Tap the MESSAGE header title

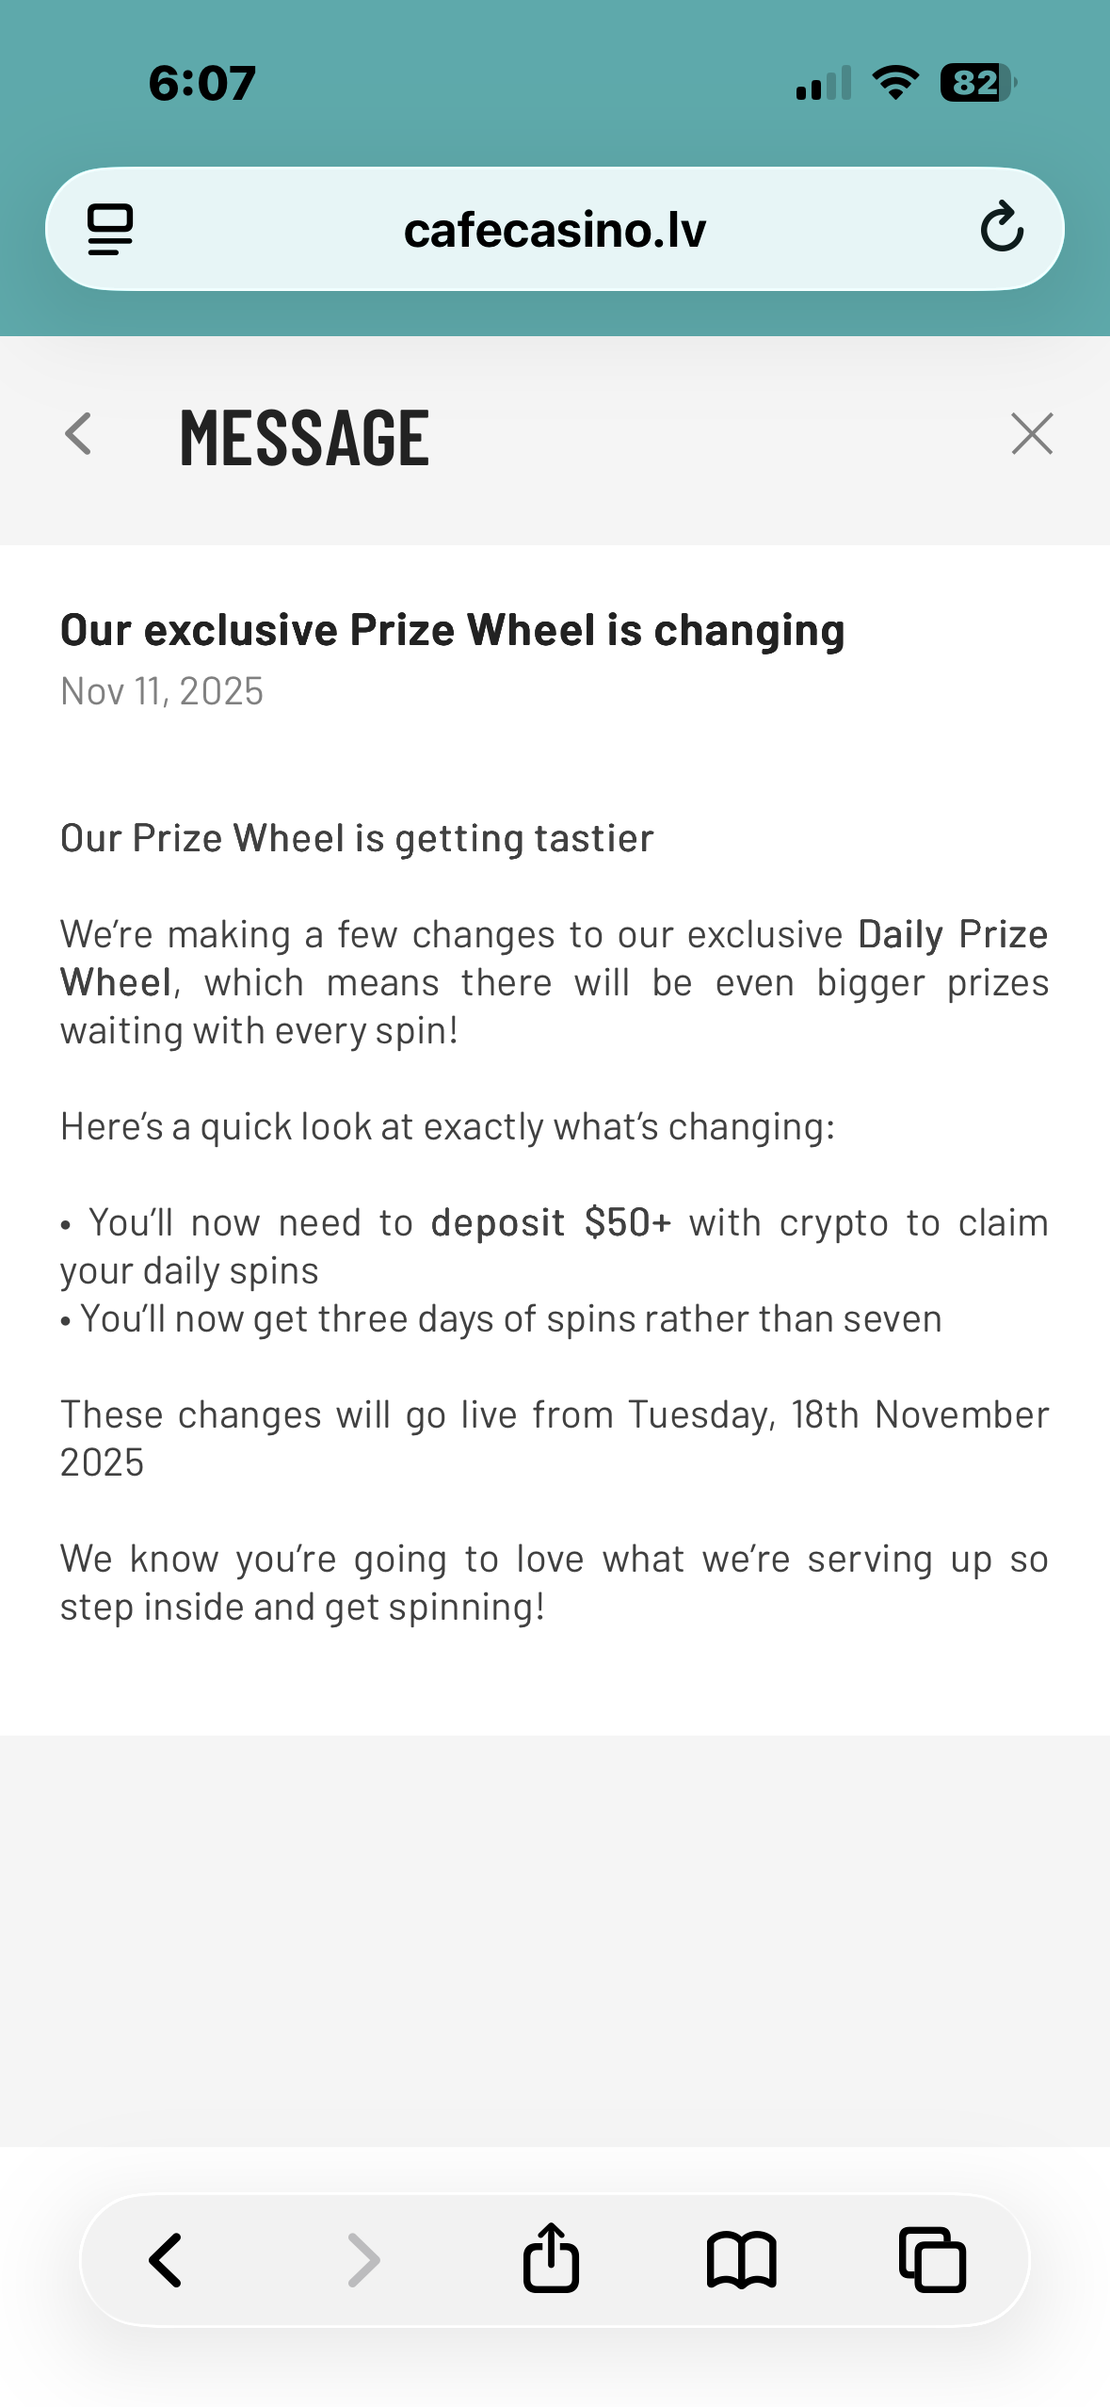click(x=304, y=438)
